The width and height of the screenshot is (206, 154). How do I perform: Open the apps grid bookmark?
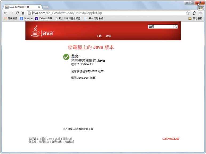[10, 18]
